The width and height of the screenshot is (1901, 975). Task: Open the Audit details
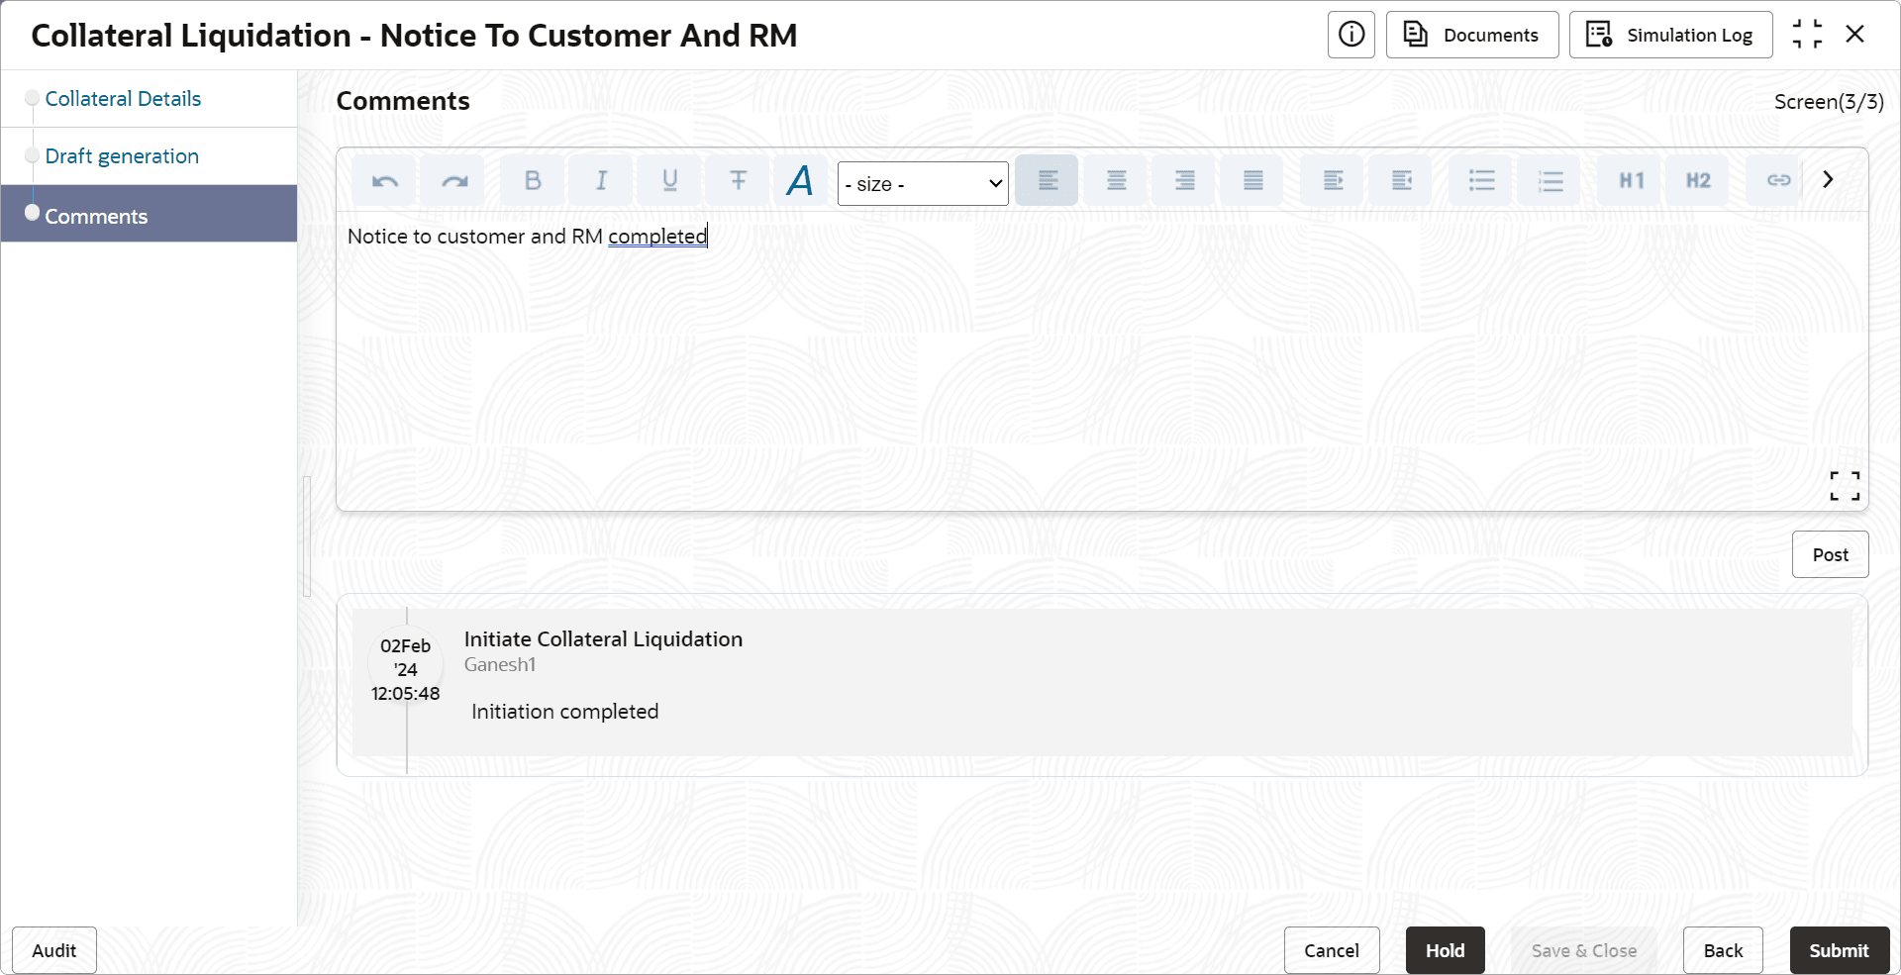(x=54, y=950)
